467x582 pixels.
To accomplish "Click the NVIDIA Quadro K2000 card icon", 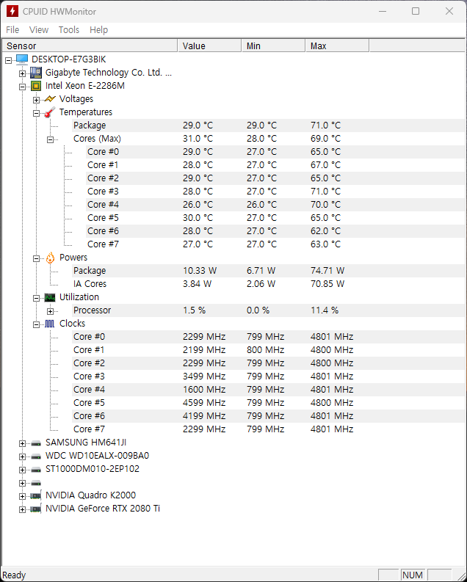I will [x=36, y=495].
